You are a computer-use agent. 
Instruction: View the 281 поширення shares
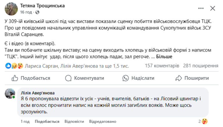click(201, 66)
